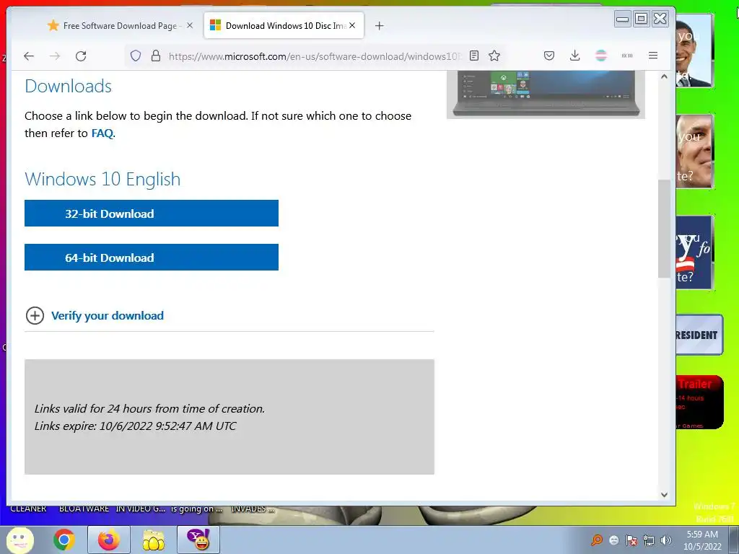Screen dimensions: 739x554
Task: Open the Save to Pocket icon
Action: coord(549,56)
